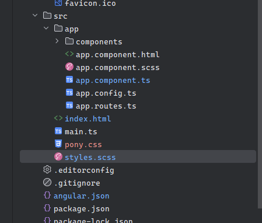Screen dimensions: 262x223
Task: Select favicon.ico file name
Action: [90, 3]
